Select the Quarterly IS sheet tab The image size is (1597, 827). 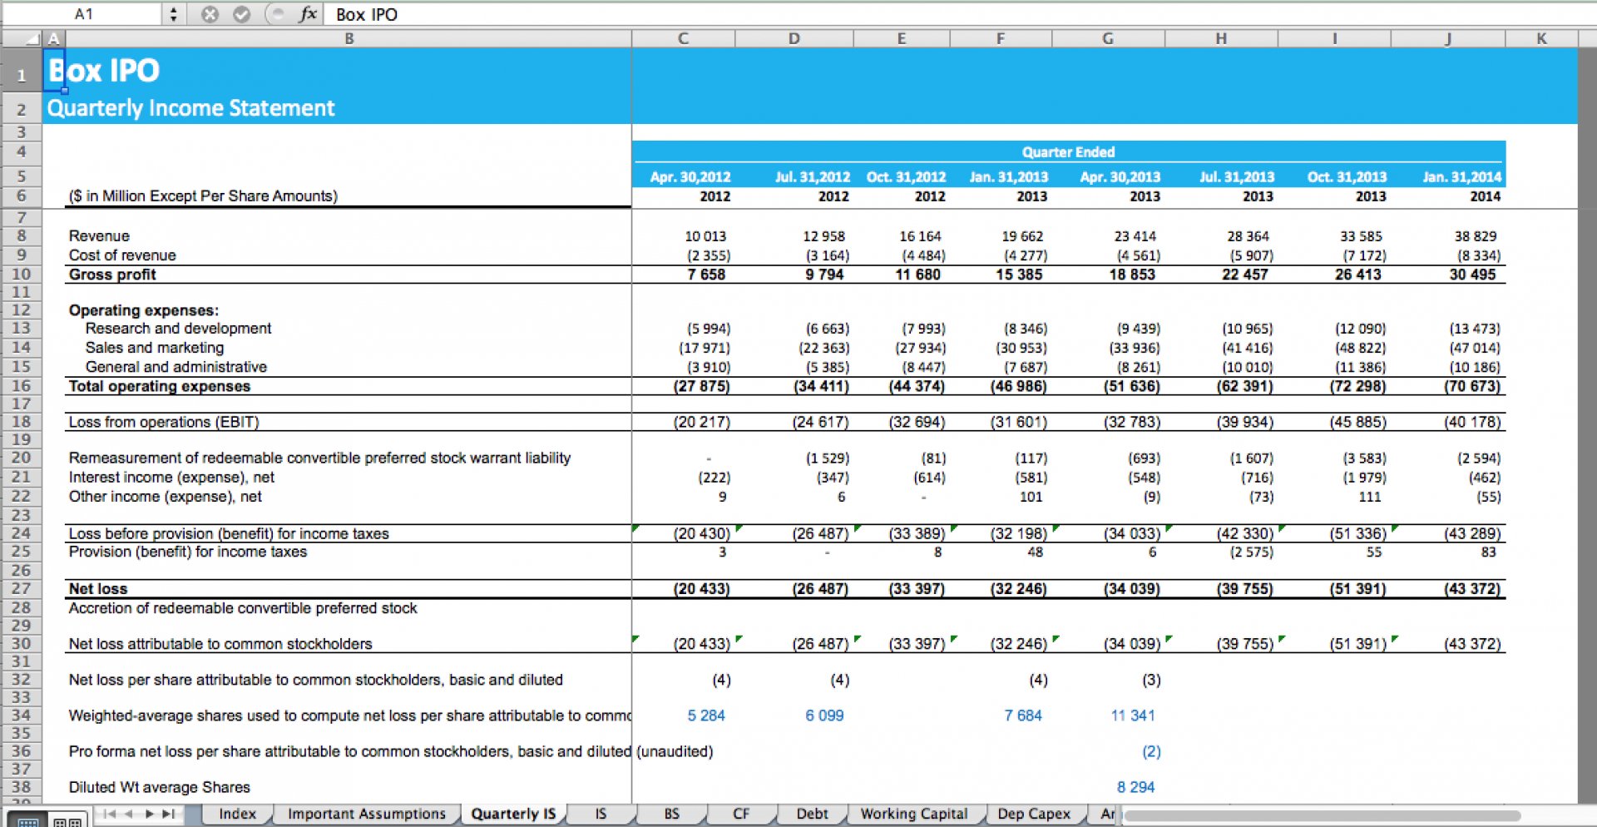click(513, 814)
